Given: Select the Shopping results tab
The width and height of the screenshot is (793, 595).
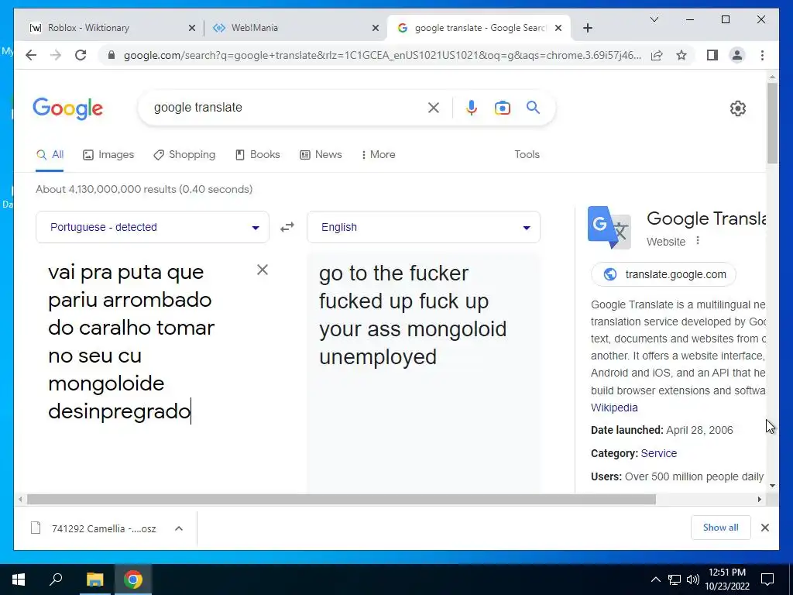Looking at the screenshot, I should [184, 154].
